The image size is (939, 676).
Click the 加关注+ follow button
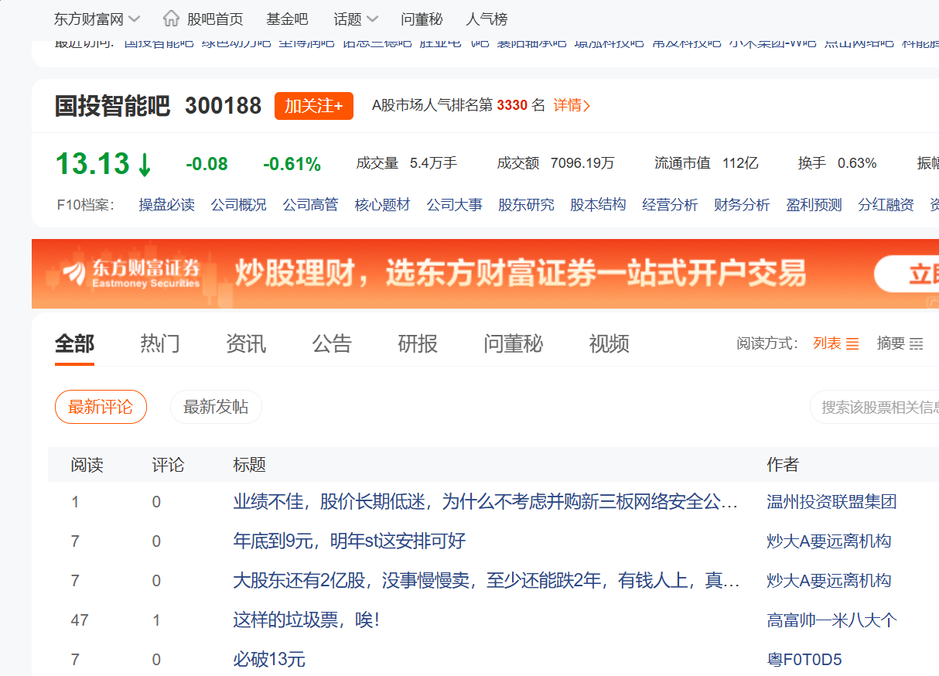click(x=314, y=106)
